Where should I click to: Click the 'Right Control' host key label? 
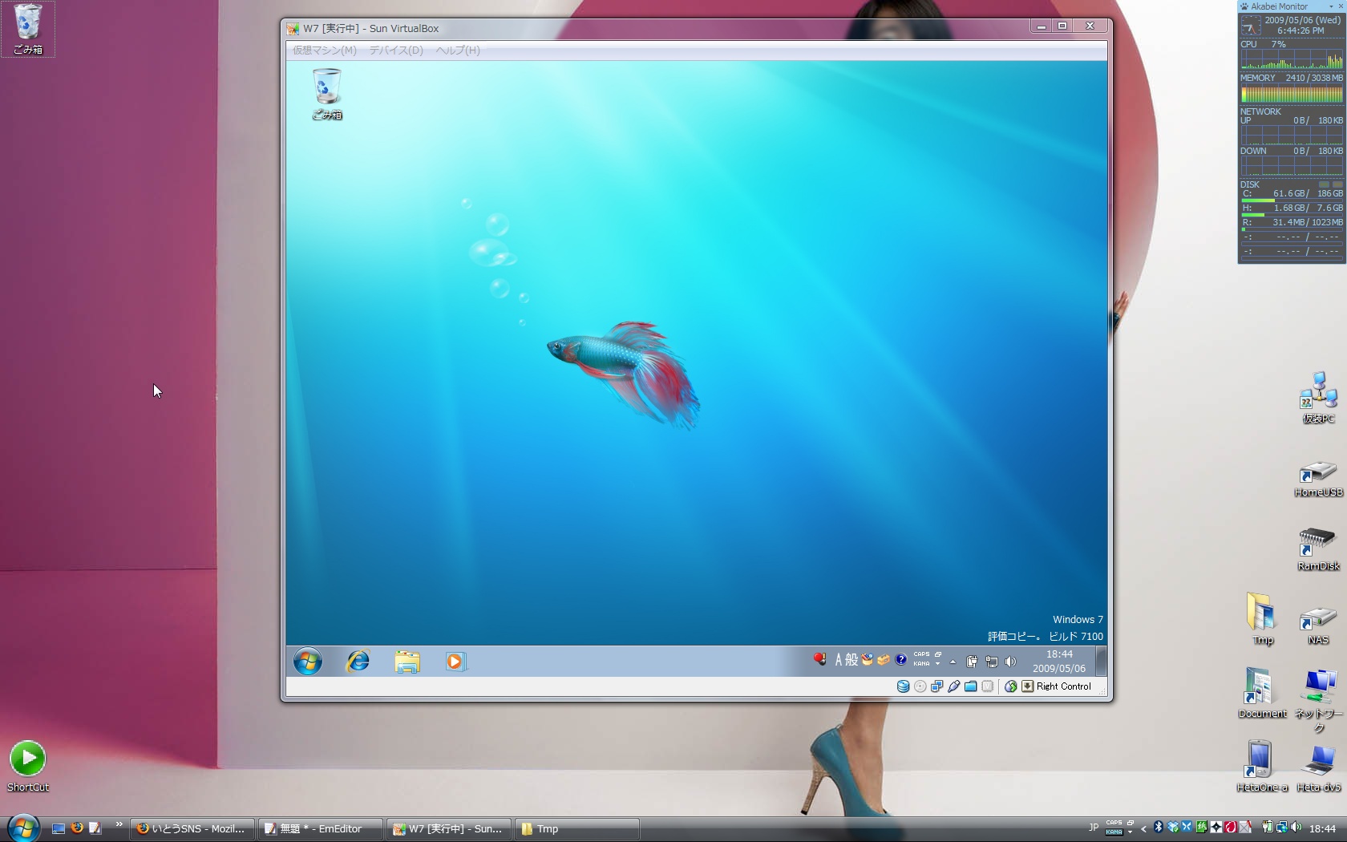(x=1064, y=686)
